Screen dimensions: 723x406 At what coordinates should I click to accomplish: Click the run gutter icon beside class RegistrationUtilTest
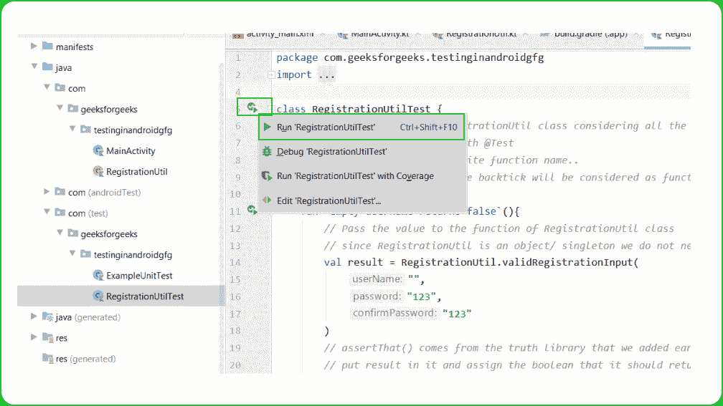[252, 107]
